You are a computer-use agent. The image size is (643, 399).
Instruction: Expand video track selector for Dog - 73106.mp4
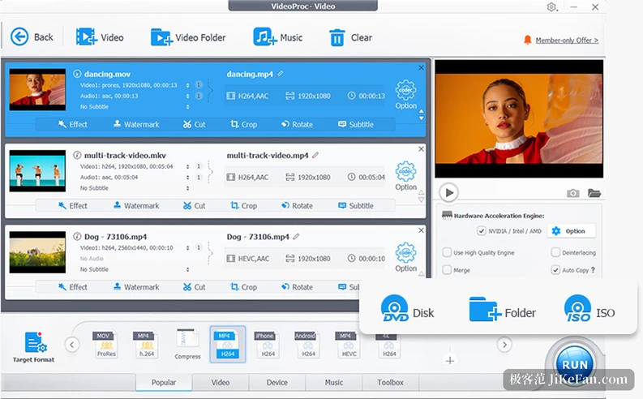[188, 247]
